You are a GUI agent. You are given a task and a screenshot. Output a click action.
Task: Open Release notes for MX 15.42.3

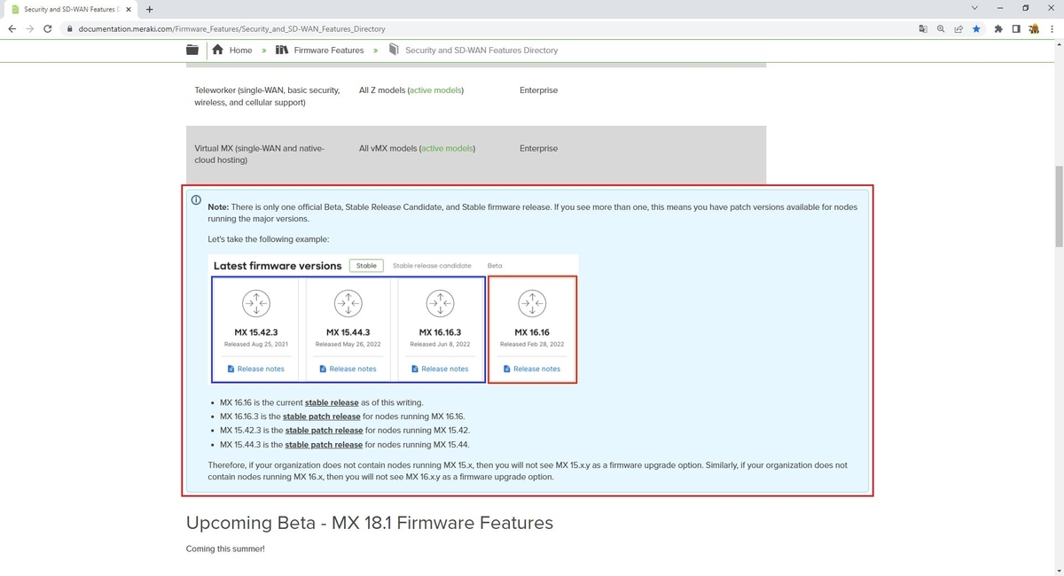pyautogui.click(x=255, y=369)
